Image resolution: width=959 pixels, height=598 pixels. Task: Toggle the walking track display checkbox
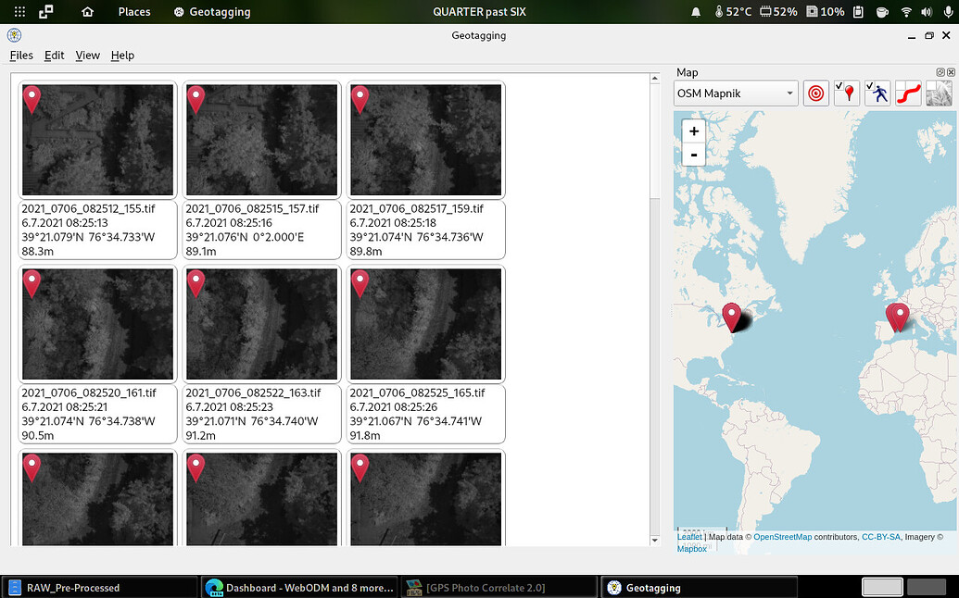tap(877, 93)
